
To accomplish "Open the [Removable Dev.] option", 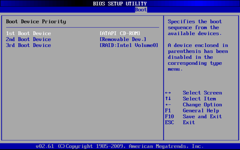I will click(123, 39).
